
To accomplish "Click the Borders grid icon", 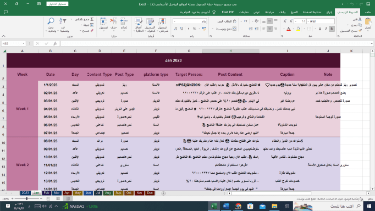I will tap(309, 29).
